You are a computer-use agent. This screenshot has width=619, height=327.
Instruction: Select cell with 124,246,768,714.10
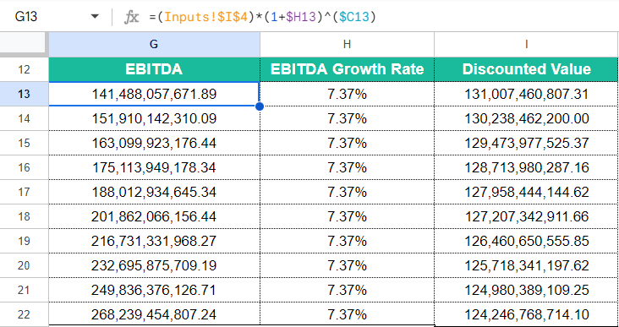coord(526,315)
